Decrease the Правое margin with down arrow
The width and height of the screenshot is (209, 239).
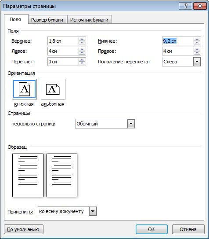click(197, 53)
